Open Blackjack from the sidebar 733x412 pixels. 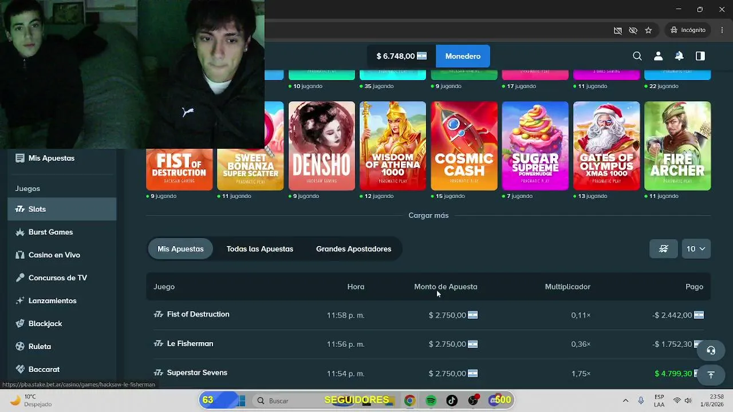tap(62, 323)
